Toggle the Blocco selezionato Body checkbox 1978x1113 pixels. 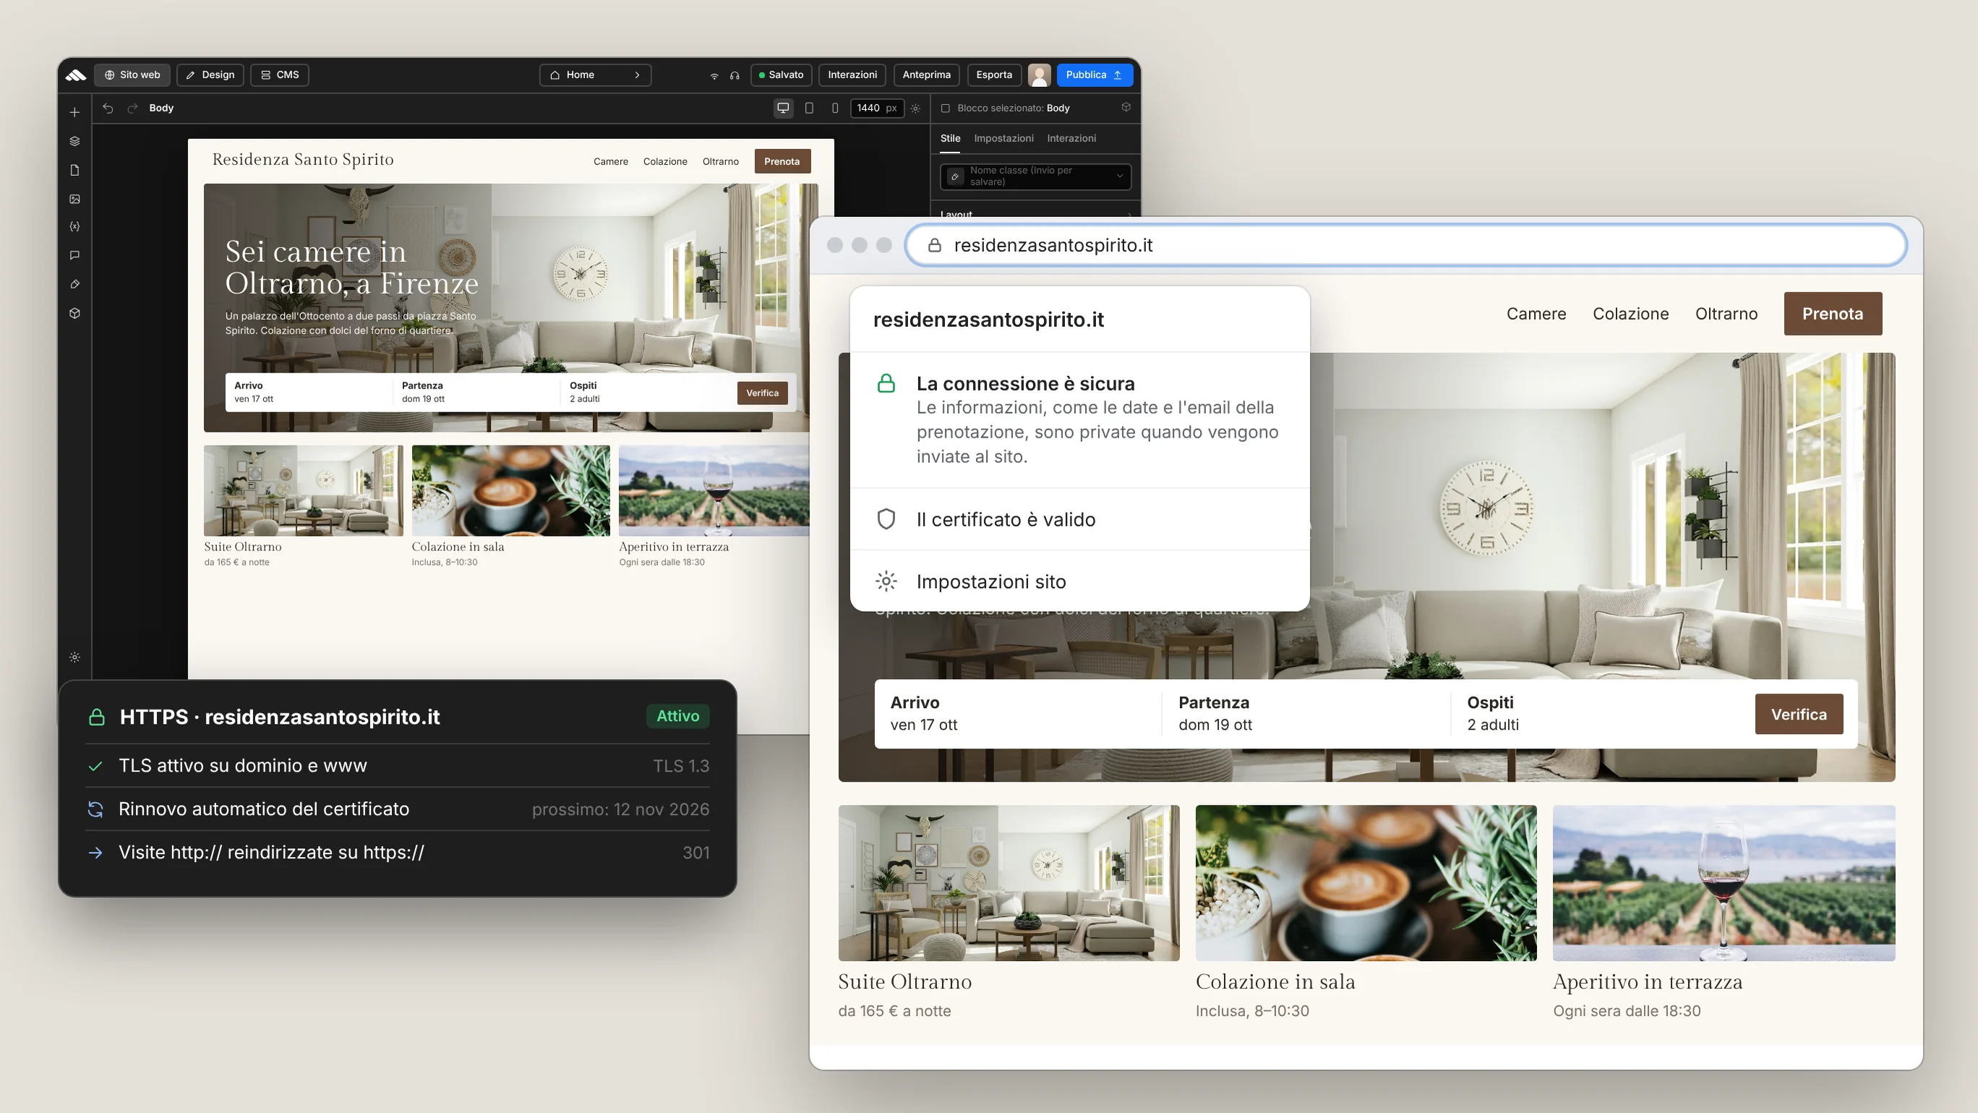point(945,108)
